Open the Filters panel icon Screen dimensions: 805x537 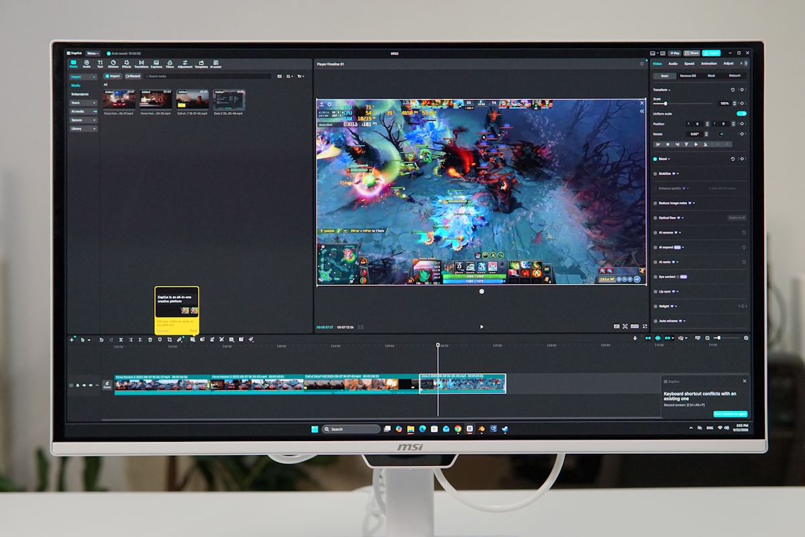(x=170, y=62)
